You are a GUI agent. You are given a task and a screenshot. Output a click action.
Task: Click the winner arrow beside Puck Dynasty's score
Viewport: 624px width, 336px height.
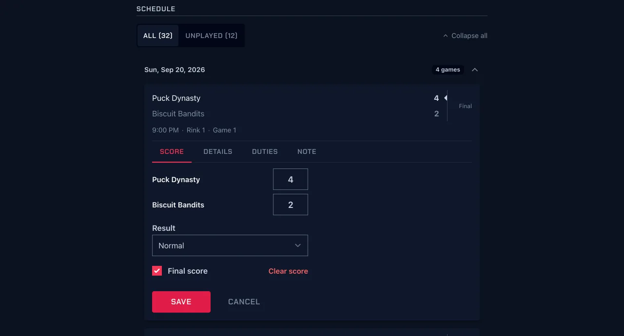446,98
